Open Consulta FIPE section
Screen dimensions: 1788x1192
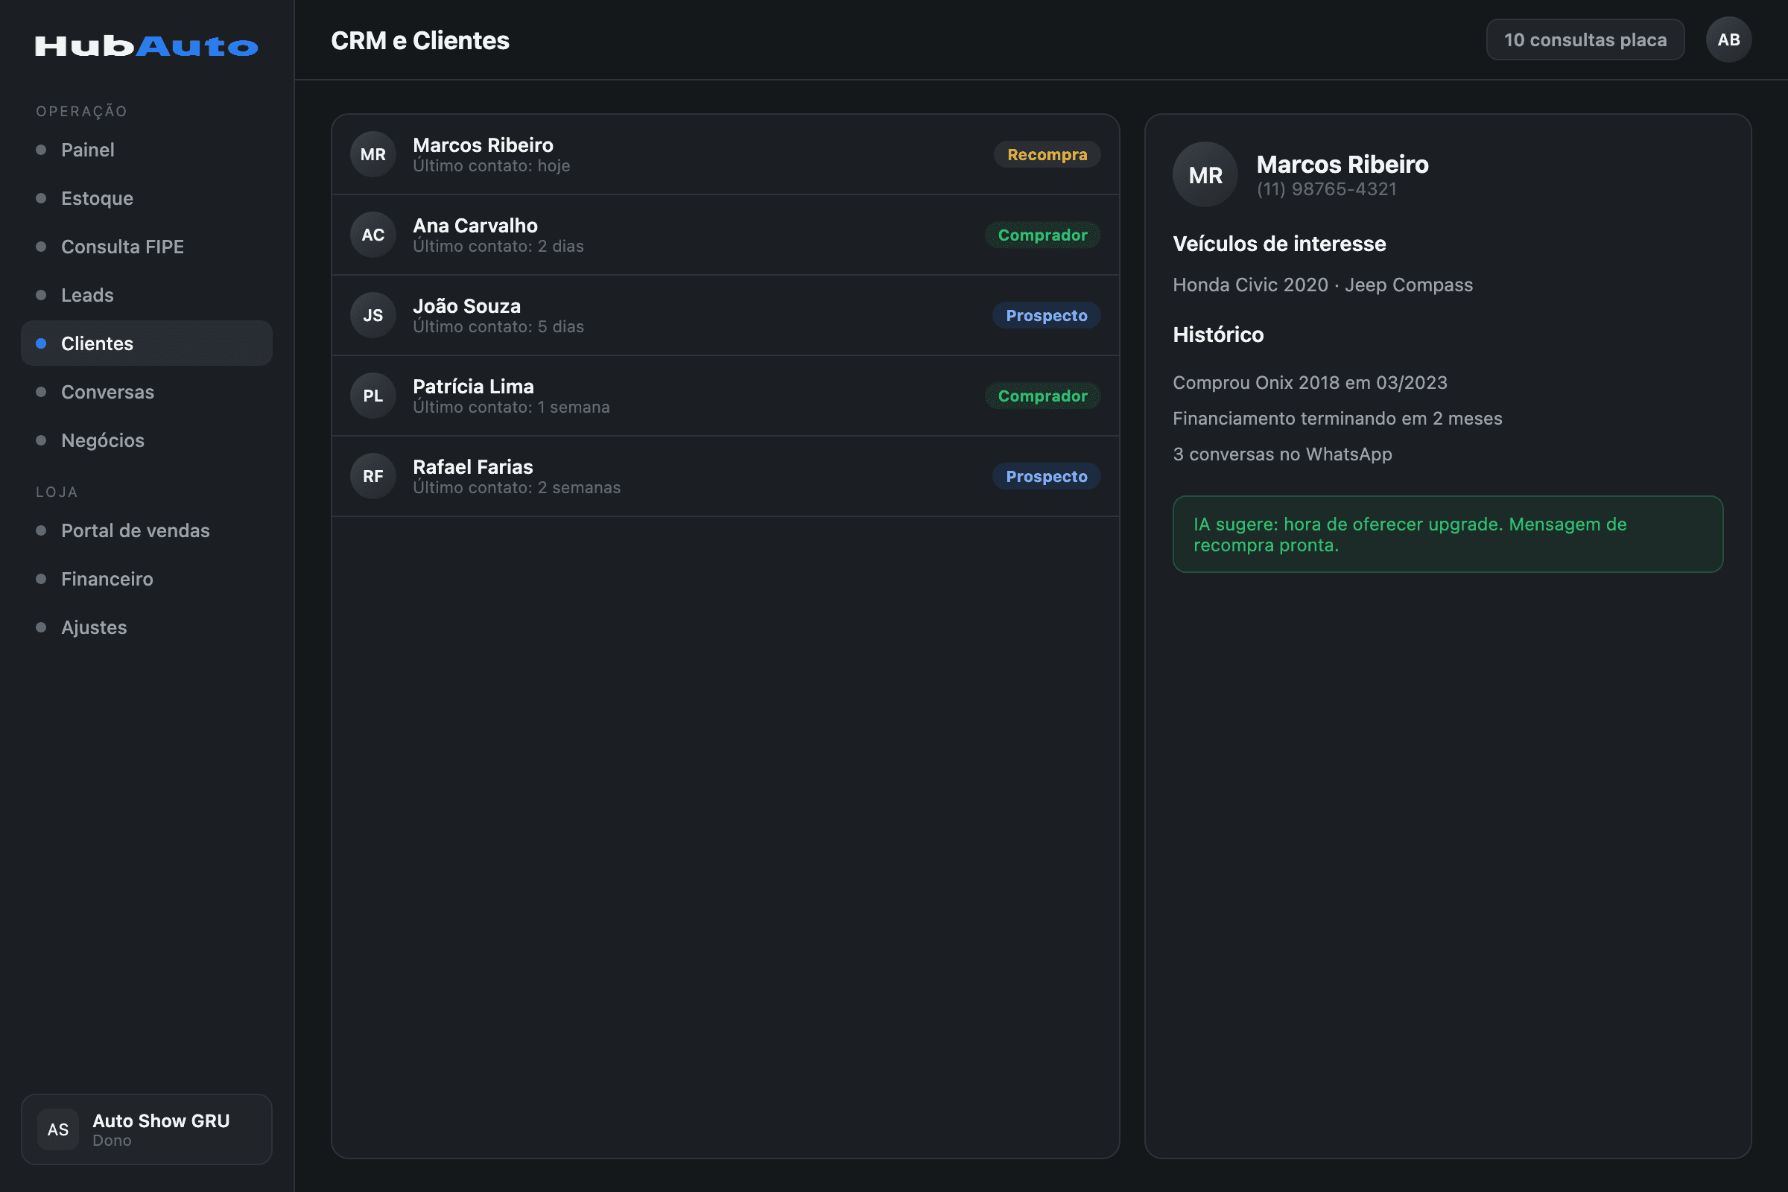pyautogui.click(x=147, y=247)
